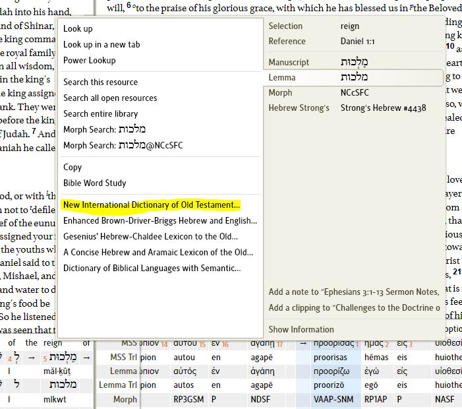Click lemma αὐτός in interlinear
The height and width of the screenshot is (409, 462).
(185, 371)
